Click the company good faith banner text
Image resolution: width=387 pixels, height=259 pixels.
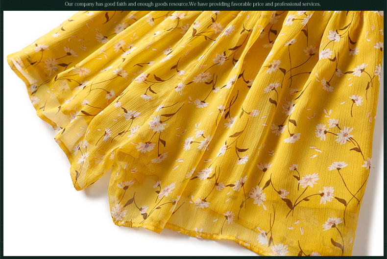click(x=193, y=4)
